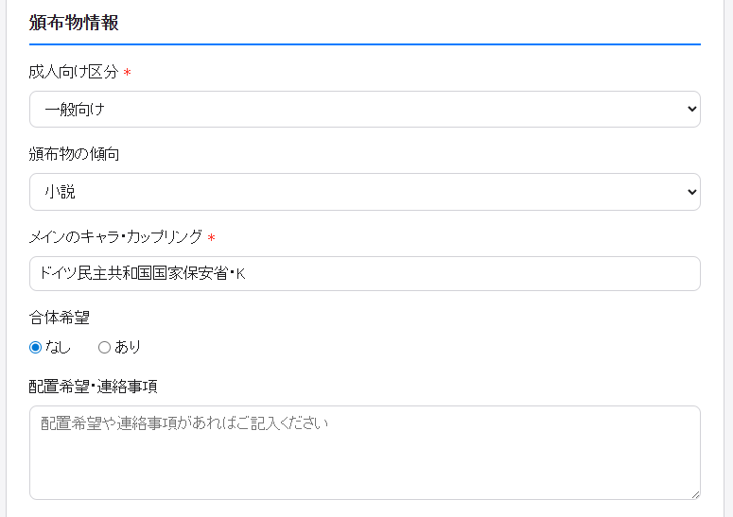The width and height of the screenshot is (733, 517).
Task: Click the 成人向け区分 field label
Action: coord(73,72)
